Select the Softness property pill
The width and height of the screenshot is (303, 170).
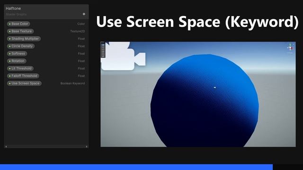[17, 53]
